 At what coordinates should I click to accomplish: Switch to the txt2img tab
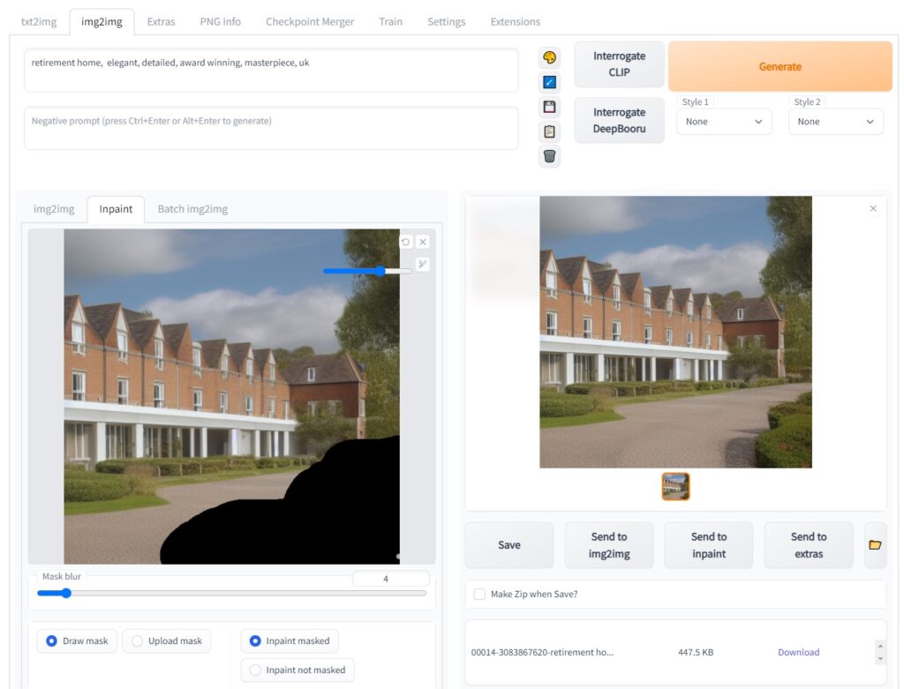point(39,22)
